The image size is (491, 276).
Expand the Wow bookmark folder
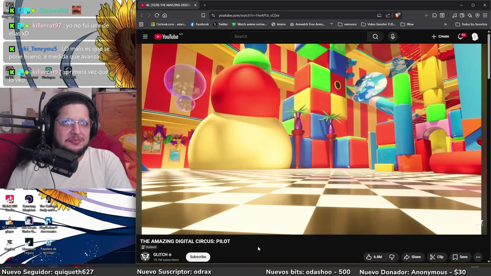(407, 24)
